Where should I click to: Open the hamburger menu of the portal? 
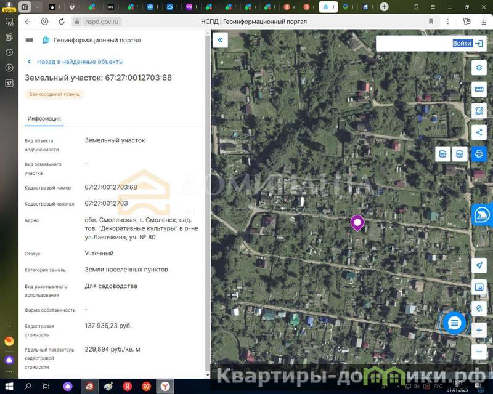(x=29, y=40)
